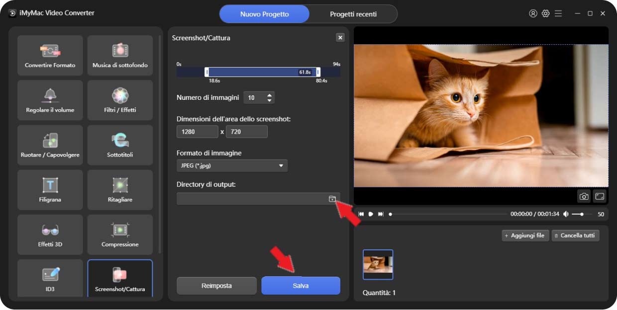This screenshot has height=310, width=617.
Task: Open the hamburger menu in title bar
Action: click(x=558, y=13)
